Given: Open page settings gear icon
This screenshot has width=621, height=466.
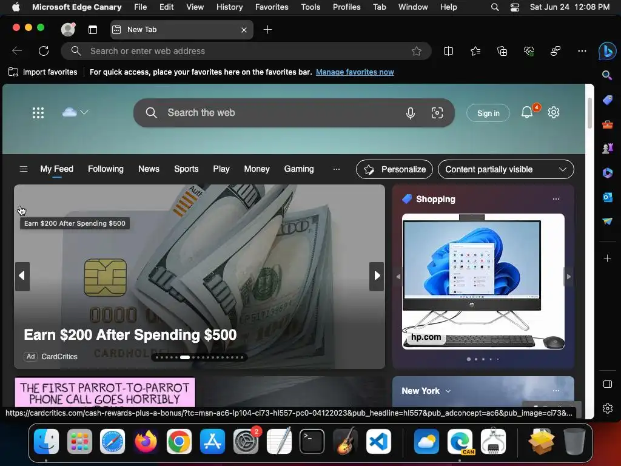Looking at the screenshot, I should [553, 112].
